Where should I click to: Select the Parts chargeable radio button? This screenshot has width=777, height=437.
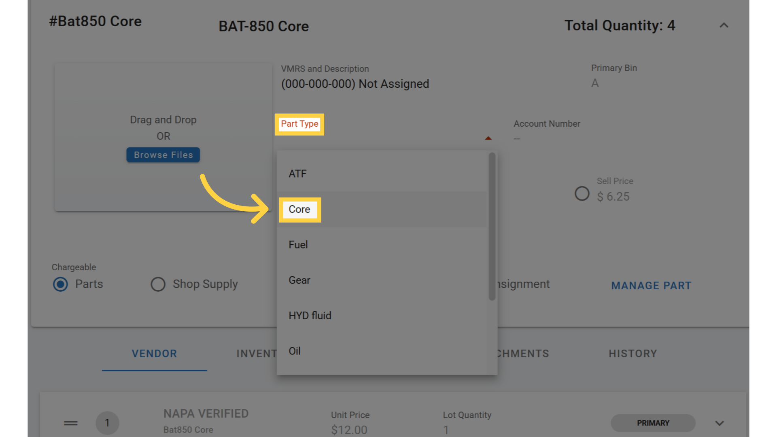61,284
